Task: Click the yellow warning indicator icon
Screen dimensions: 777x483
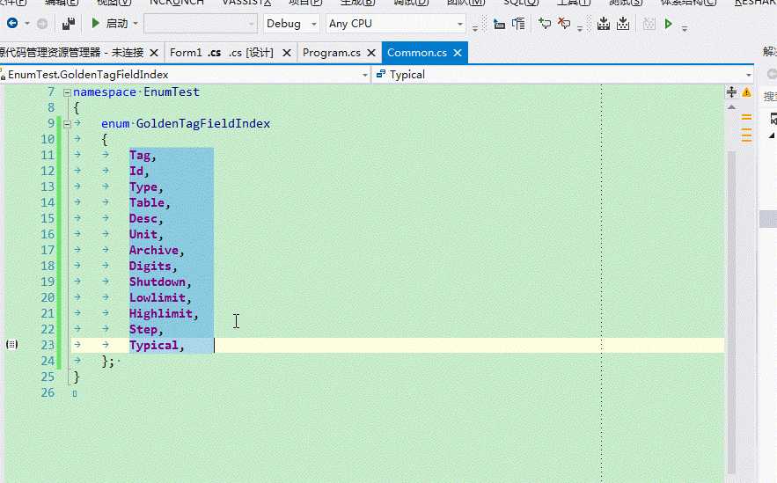Action: pos(747,92)
